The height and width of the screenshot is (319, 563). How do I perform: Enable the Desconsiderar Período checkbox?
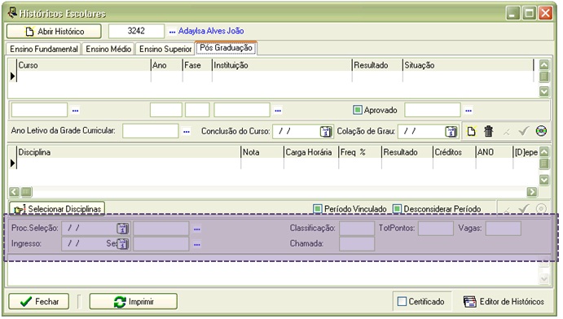pyautogui.click(x=397, y=208)
